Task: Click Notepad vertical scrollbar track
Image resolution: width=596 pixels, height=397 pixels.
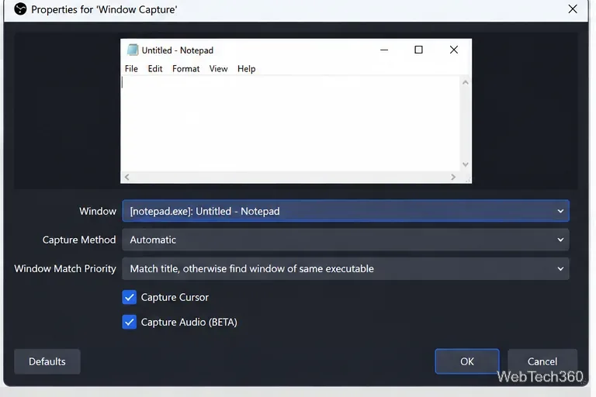Action: (466, 123)
